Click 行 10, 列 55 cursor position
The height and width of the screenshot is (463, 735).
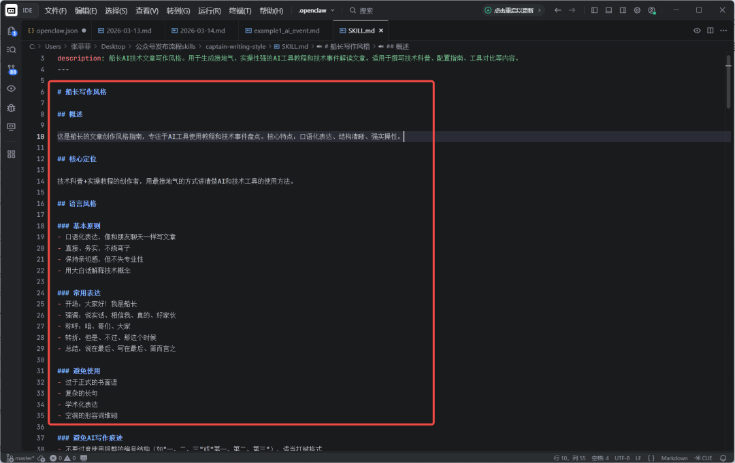[x=570, y=458]
